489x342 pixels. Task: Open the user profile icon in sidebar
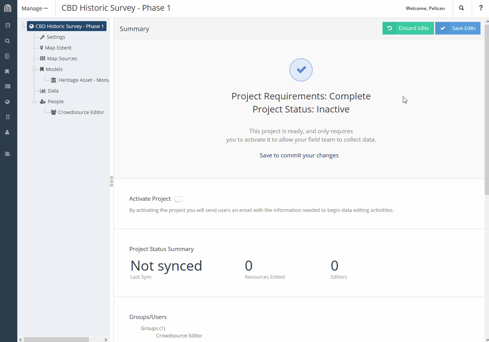click(x=7, y=132)
